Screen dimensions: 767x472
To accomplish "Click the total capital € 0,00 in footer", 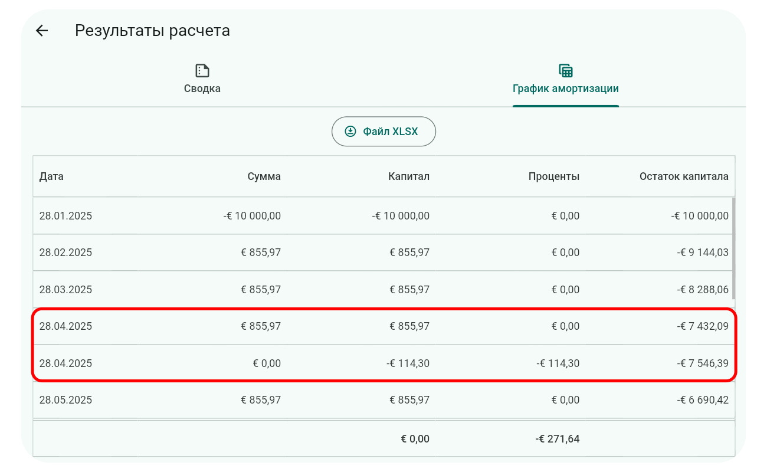I will pyautogui.click(x=415, y=439).
